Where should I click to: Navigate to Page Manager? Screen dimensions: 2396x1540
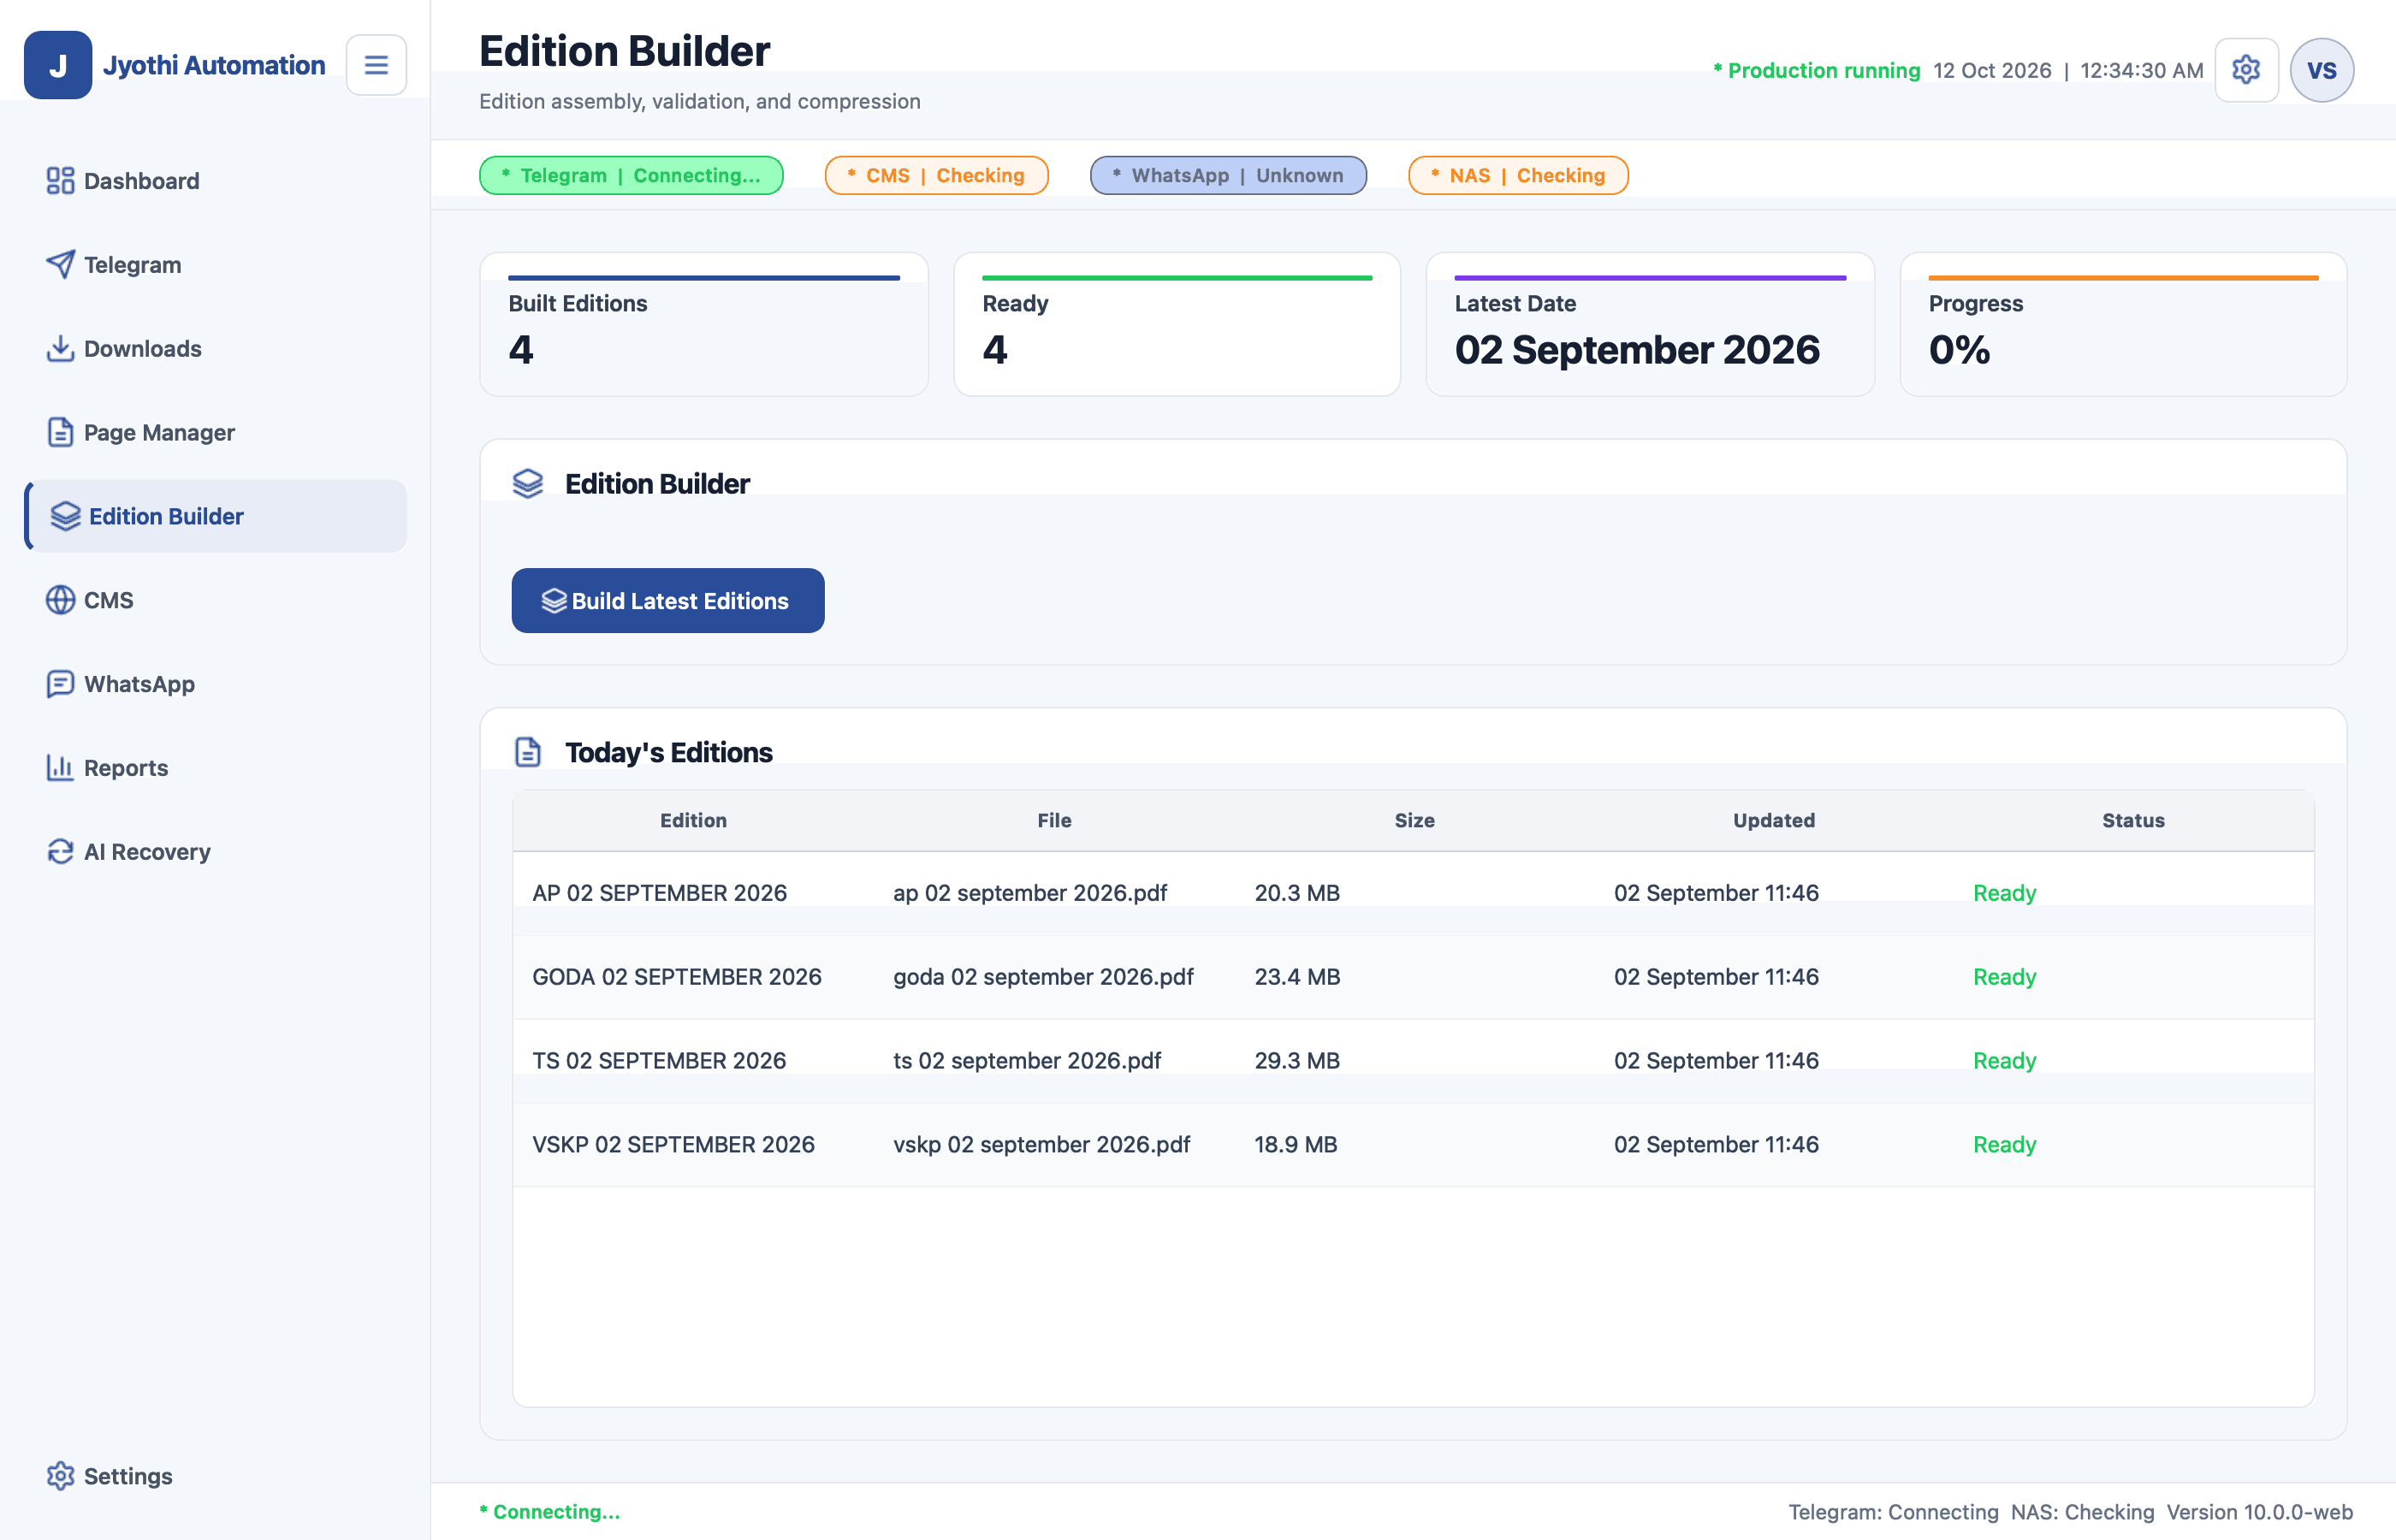215,433
